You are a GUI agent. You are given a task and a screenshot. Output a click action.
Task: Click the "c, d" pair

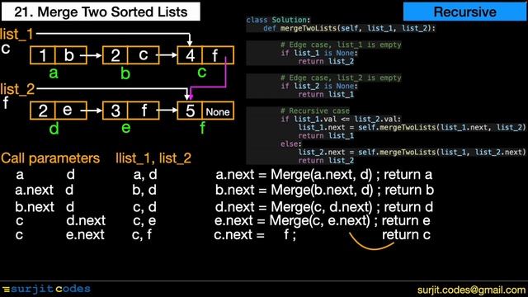[x=145, y=207]
